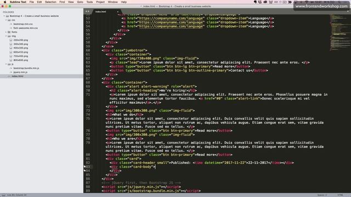This screenshot has width=351, height=197.
Task: Go to previous tab with left arrow
Action: coord(86,11)
